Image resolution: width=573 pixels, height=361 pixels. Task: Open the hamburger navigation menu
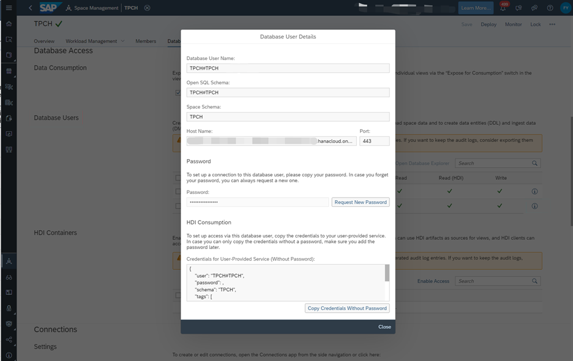click(9, 8)
